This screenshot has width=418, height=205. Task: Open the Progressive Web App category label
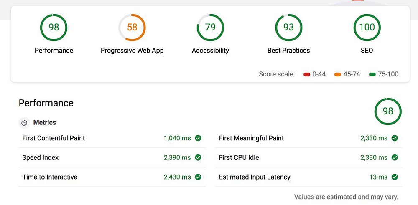pos(132,51)
